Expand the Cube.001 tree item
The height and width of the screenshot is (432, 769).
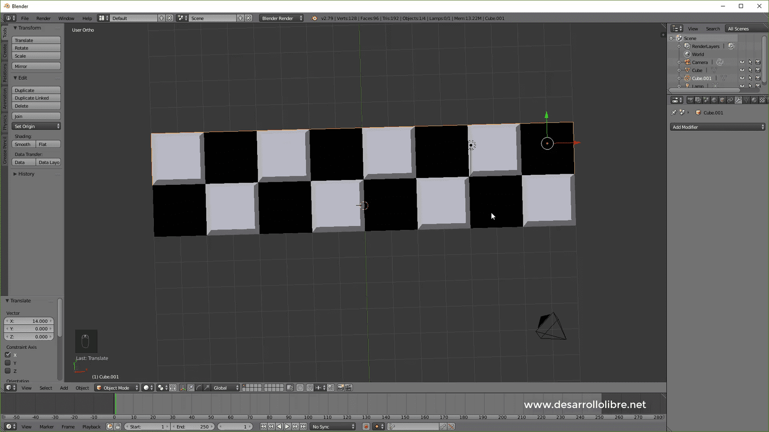tap(679, 78)
